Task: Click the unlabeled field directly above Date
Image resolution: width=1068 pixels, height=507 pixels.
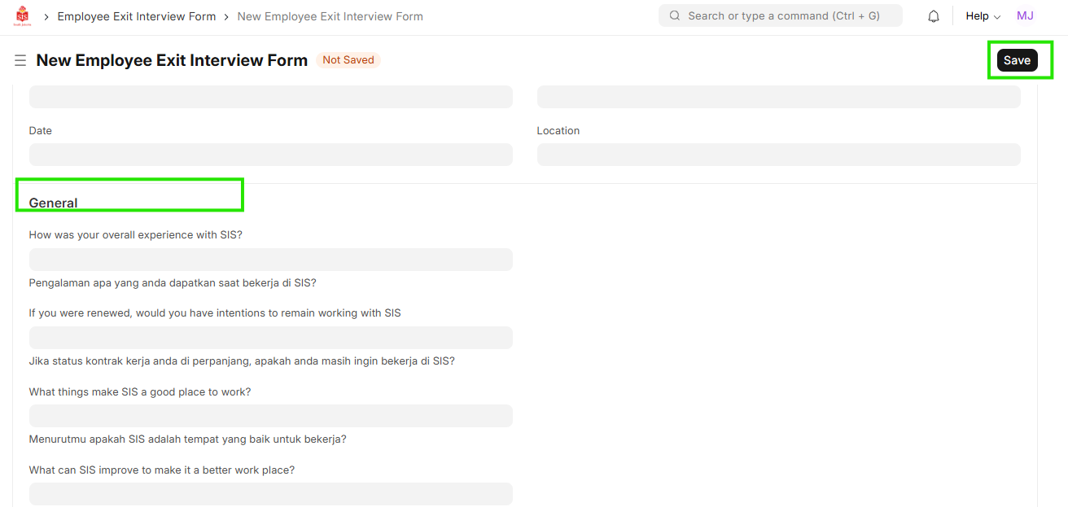Action: pyautogui.click(x=271, y=97)
